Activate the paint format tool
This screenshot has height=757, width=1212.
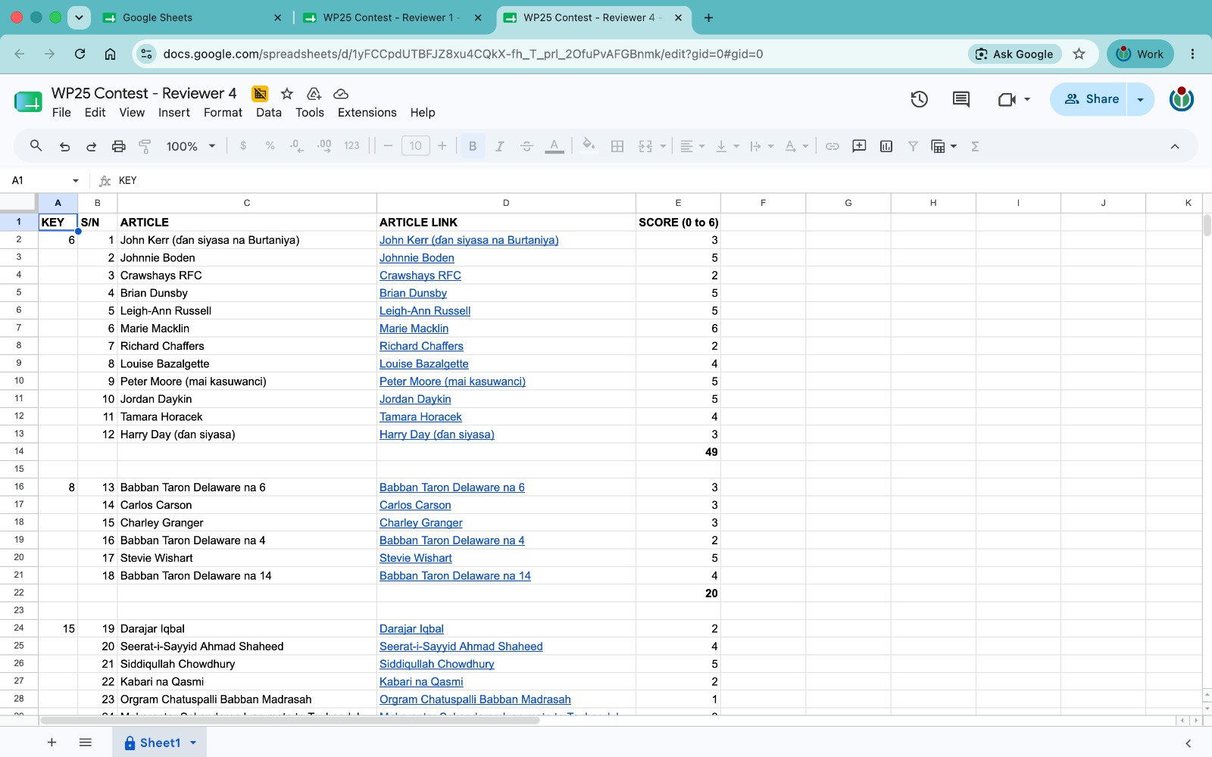tap(145, 146)
